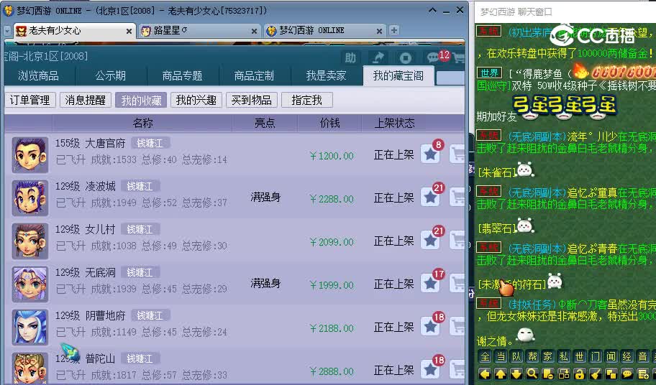Toggle the 世 world channel filter
Viewport: 656px width, 385px height.
click(x=580, y=357)
